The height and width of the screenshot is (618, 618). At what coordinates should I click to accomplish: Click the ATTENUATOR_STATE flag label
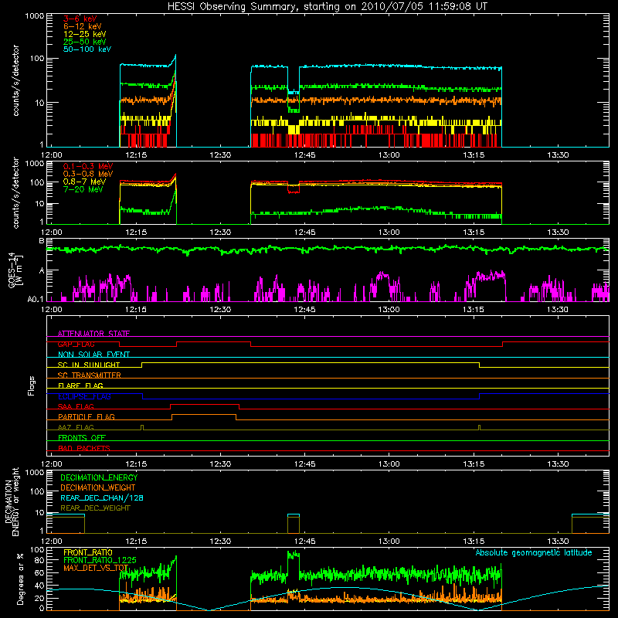pos(93,334)
